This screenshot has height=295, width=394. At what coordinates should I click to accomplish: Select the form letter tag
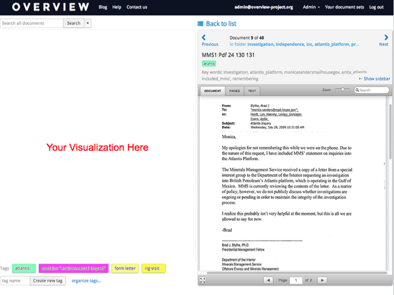[x=125, y=268]
